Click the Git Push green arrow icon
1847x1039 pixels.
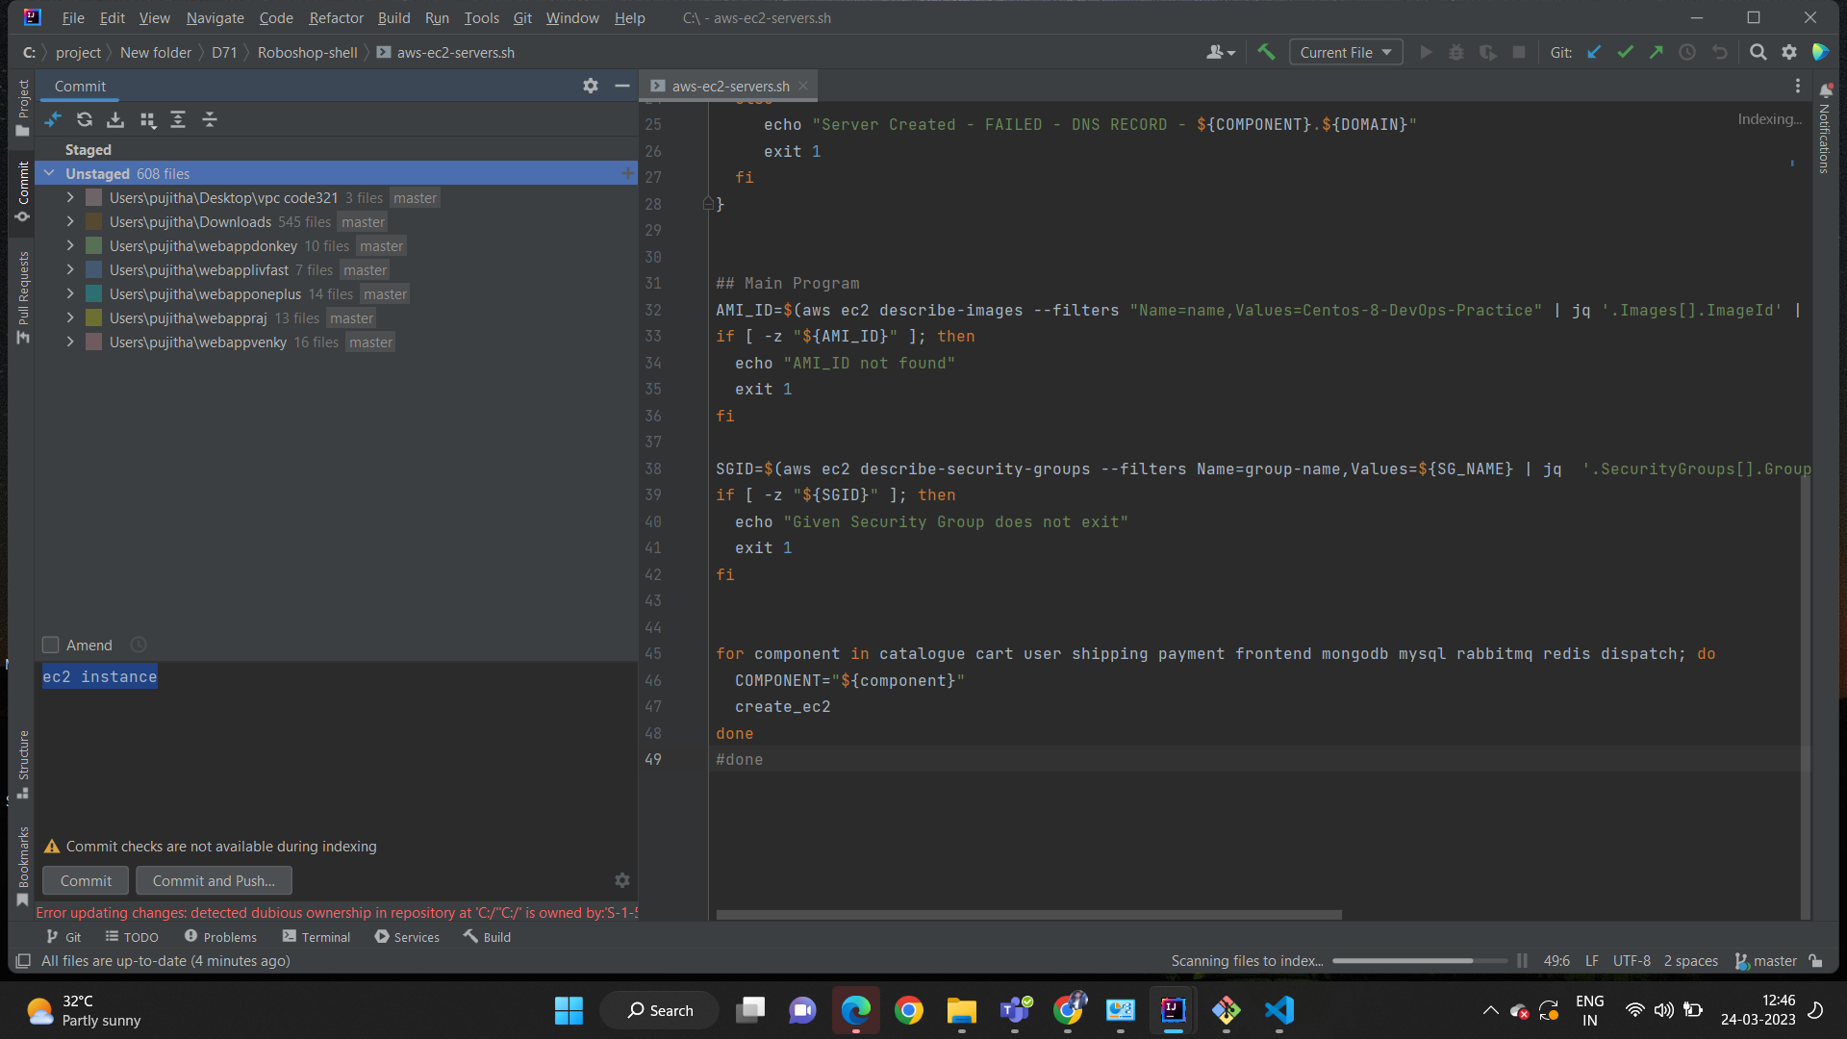tap(1656, 52)
